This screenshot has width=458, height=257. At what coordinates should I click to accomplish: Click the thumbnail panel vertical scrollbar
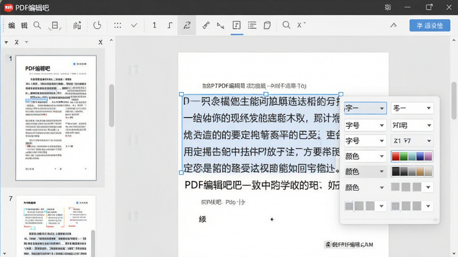111,105
